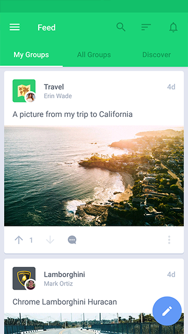Image resolution: width=188 pixels, height=334 pixels.
Task: Open the Travel group map icon
Action: tap(24, 91)
